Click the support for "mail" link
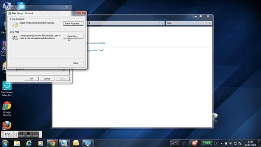 tap(95, 50)
